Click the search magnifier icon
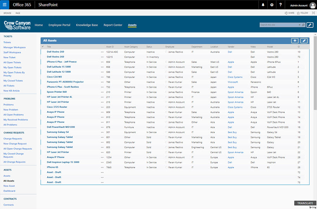 [303, 25]
